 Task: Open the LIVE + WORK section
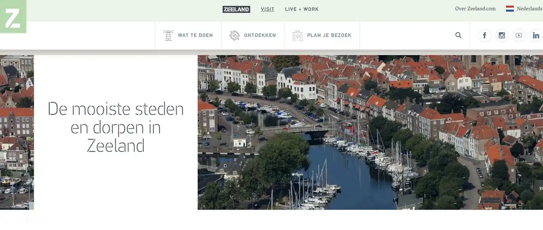[x=302, y=9]
